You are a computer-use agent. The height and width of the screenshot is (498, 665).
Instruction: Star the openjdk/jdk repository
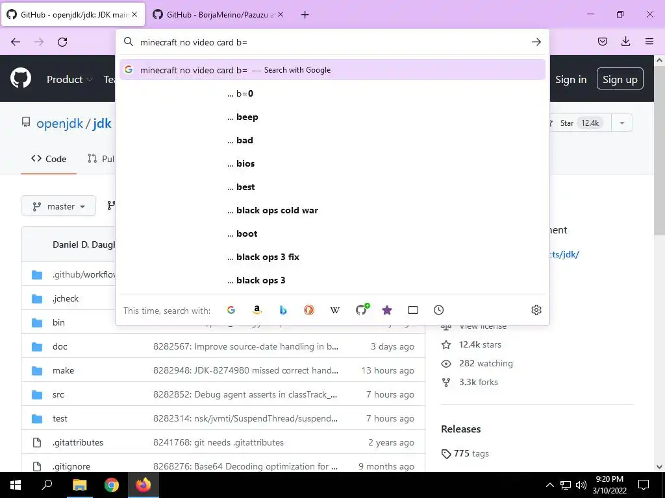[579, 123]
